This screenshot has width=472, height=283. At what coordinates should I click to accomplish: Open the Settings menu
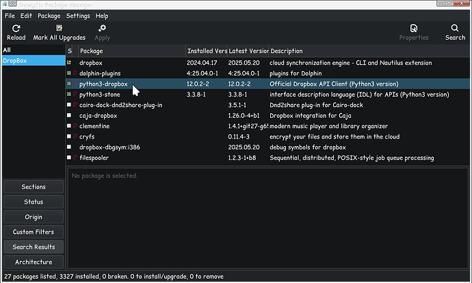pos(78,15)
